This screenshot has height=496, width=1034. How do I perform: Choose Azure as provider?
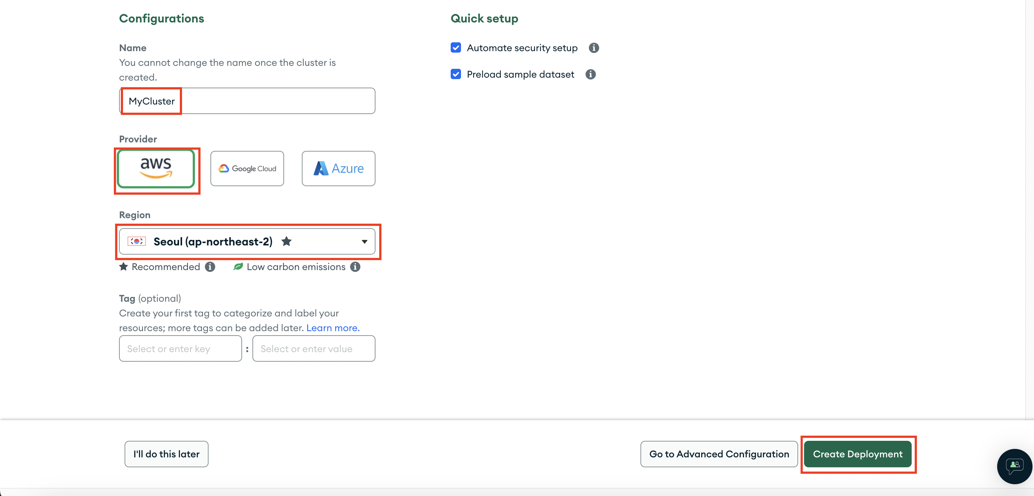338,168
